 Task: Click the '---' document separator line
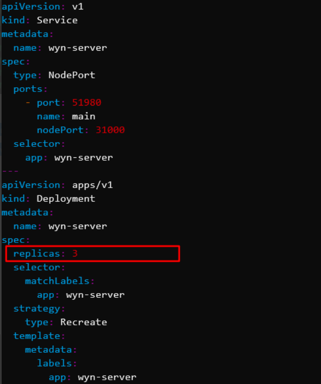coord(10,171)
